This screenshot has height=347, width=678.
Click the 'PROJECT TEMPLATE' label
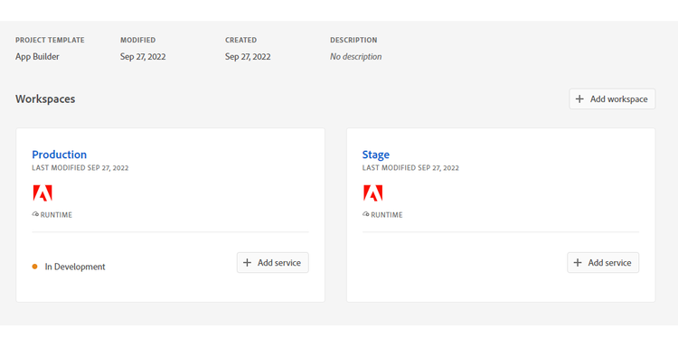click(x=50, y=40)
